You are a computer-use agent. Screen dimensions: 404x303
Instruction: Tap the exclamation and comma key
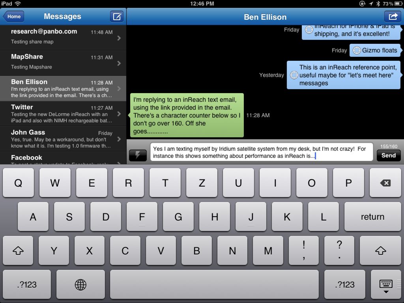click(304, 251)
